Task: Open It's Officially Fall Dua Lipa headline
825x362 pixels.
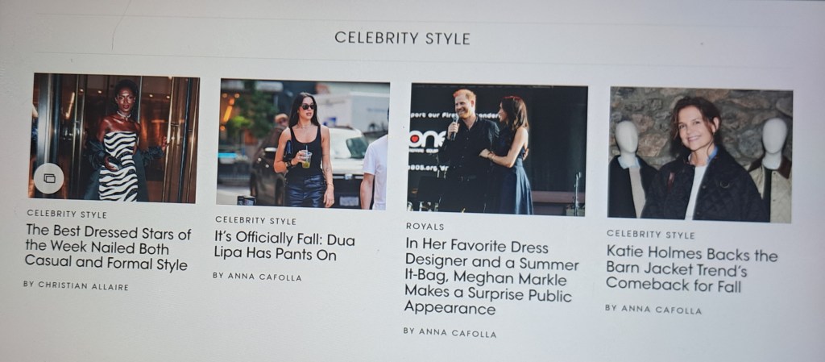Action: 284,247
